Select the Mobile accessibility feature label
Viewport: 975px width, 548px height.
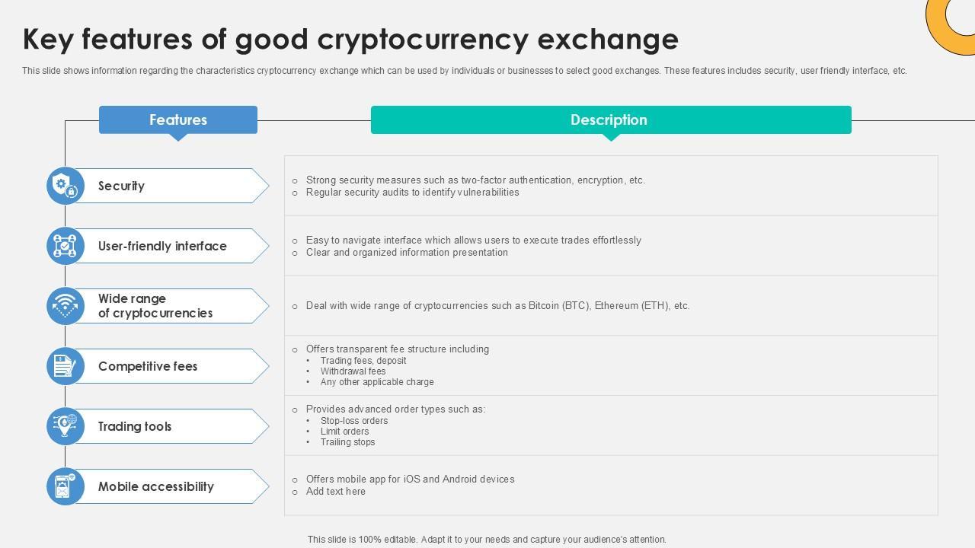click(156, 486)
